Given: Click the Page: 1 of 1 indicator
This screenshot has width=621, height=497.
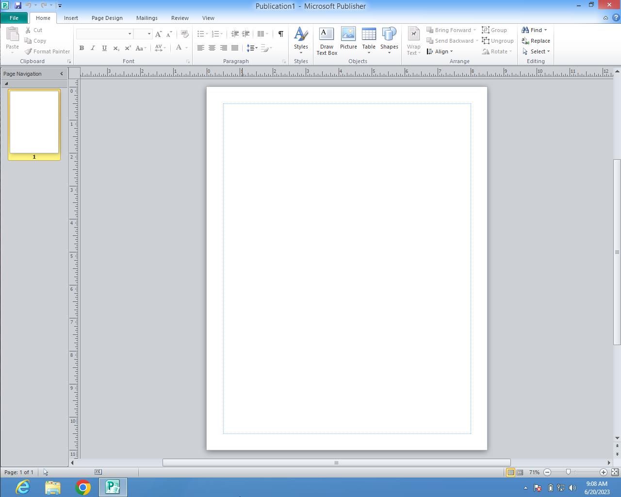Looking at the screenshot, I should tap(19, 472).
